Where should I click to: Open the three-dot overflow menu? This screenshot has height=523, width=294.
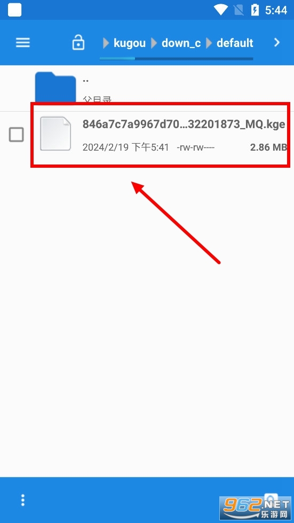22,500
